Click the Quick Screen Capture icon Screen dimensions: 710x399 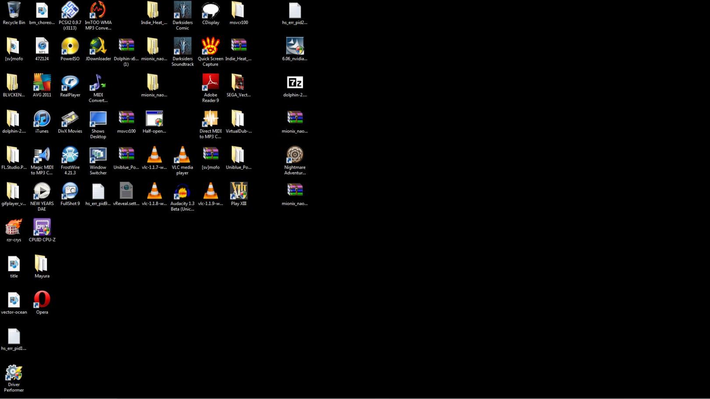pos(210,46)
